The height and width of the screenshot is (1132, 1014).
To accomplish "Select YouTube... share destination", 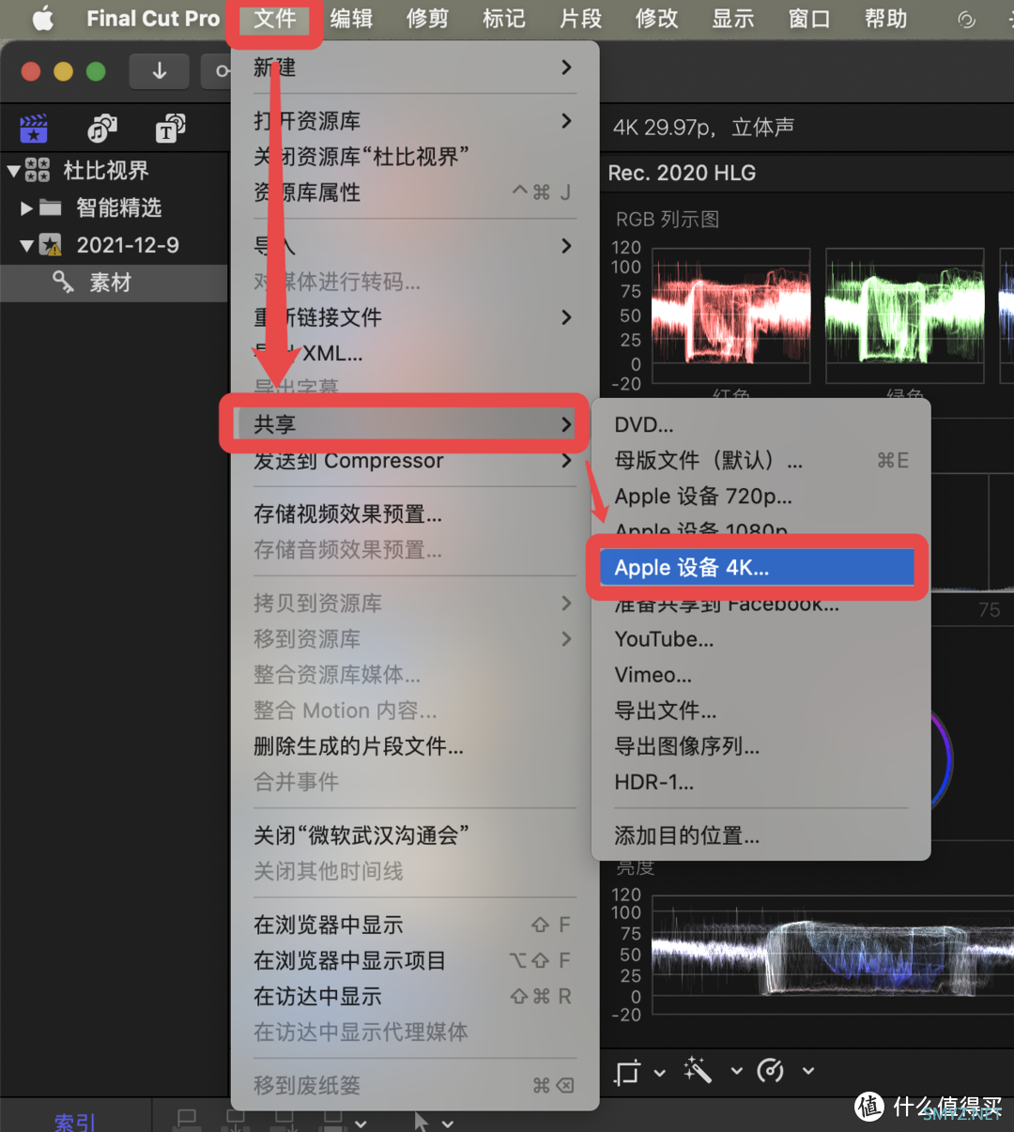I will [760, 639].
